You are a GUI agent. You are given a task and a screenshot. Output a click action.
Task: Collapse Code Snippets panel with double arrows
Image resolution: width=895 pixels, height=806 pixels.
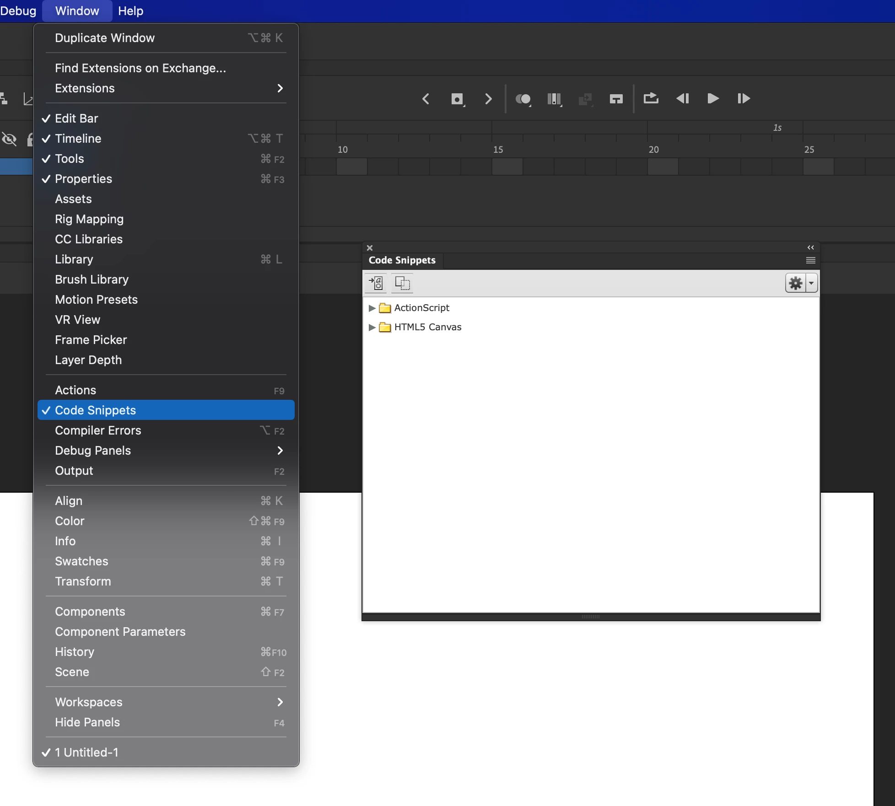[810, 247]
